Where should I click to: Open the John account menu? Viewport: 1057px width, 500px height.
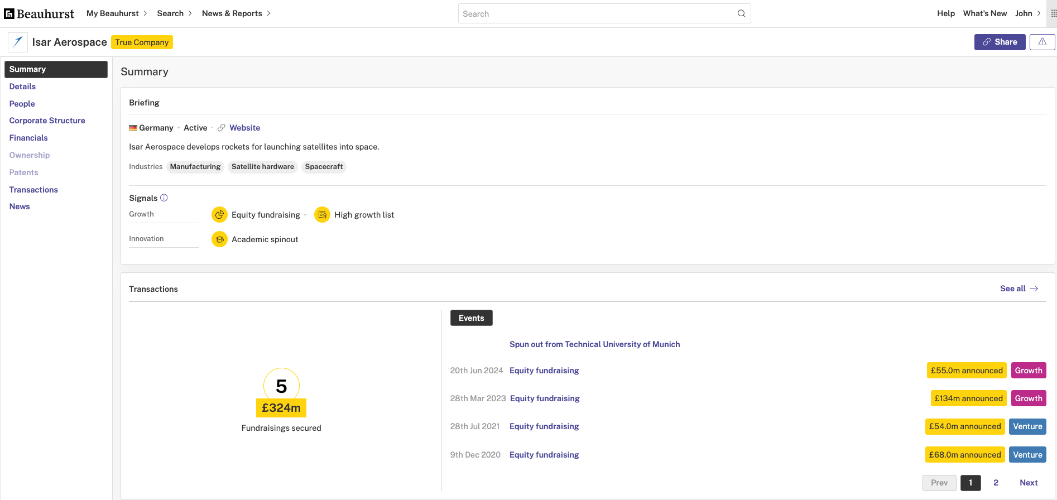[x=1027, y=13]
